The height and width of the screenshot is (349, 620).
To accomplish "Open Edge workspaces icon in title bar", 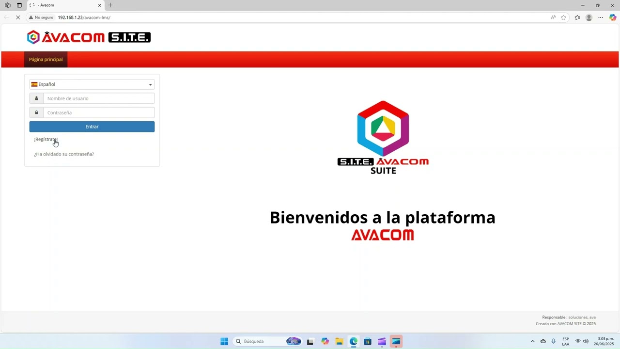I will point(7,5).
